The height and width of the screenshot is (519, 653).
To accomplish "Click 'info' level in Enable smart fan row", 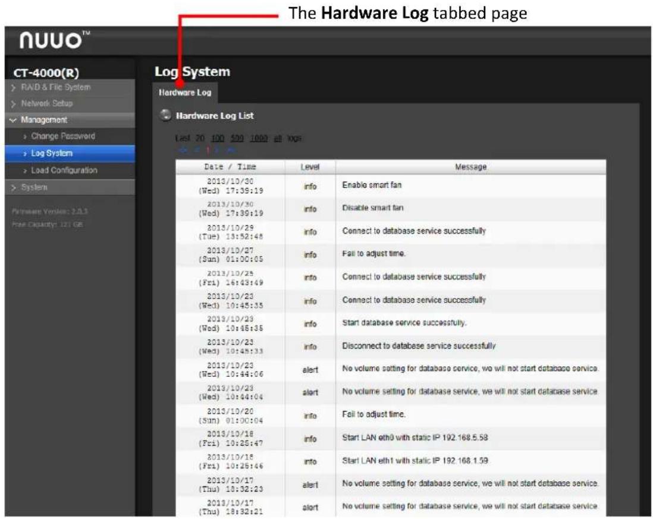I will 310,187.
